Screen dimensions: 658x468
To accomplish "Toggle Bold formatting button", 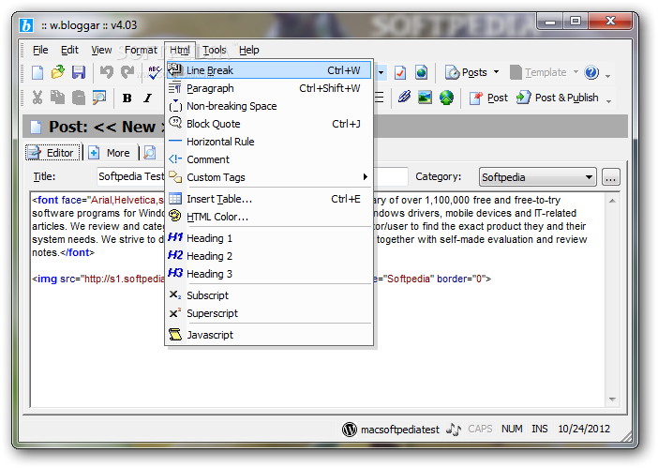I will [x=127, y=98].
